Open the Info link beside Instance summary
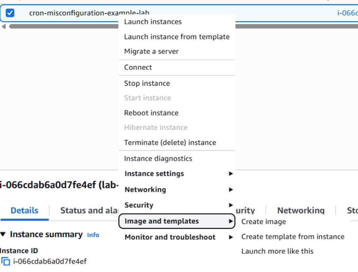Screen dimensions: 358x272 [93, 235]
